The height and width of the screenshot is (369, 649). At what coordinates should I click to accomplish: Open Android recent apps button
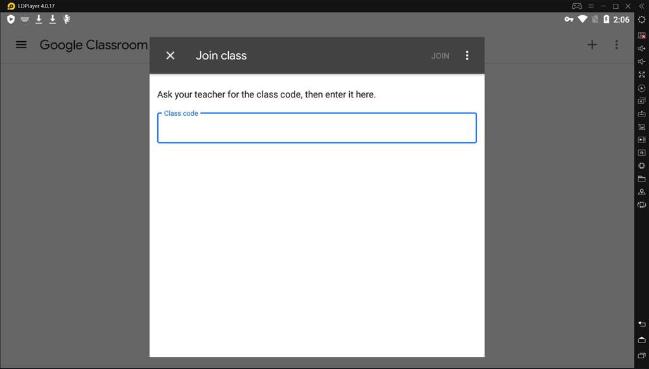(641, 356)
